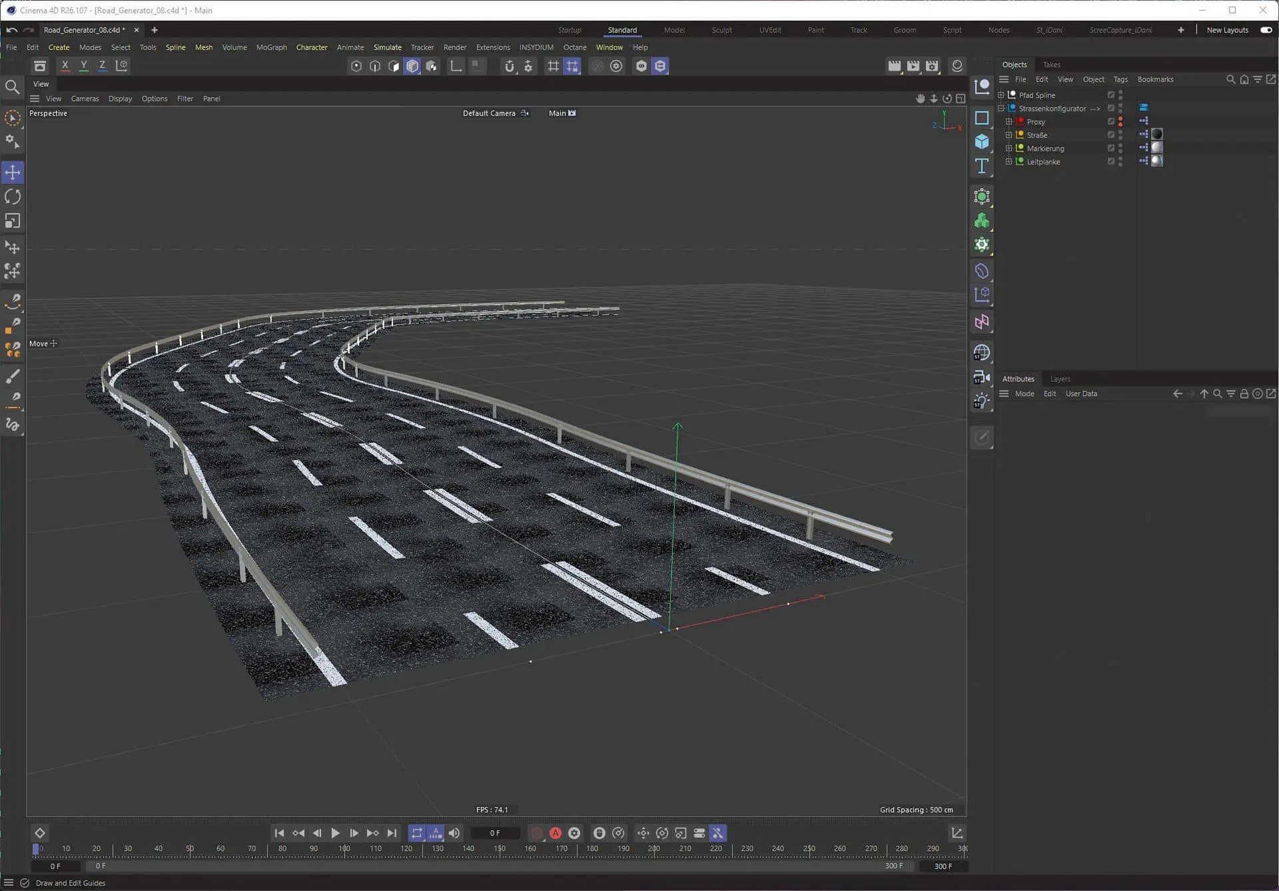Click the Text spline tool icon

[981, 166]
